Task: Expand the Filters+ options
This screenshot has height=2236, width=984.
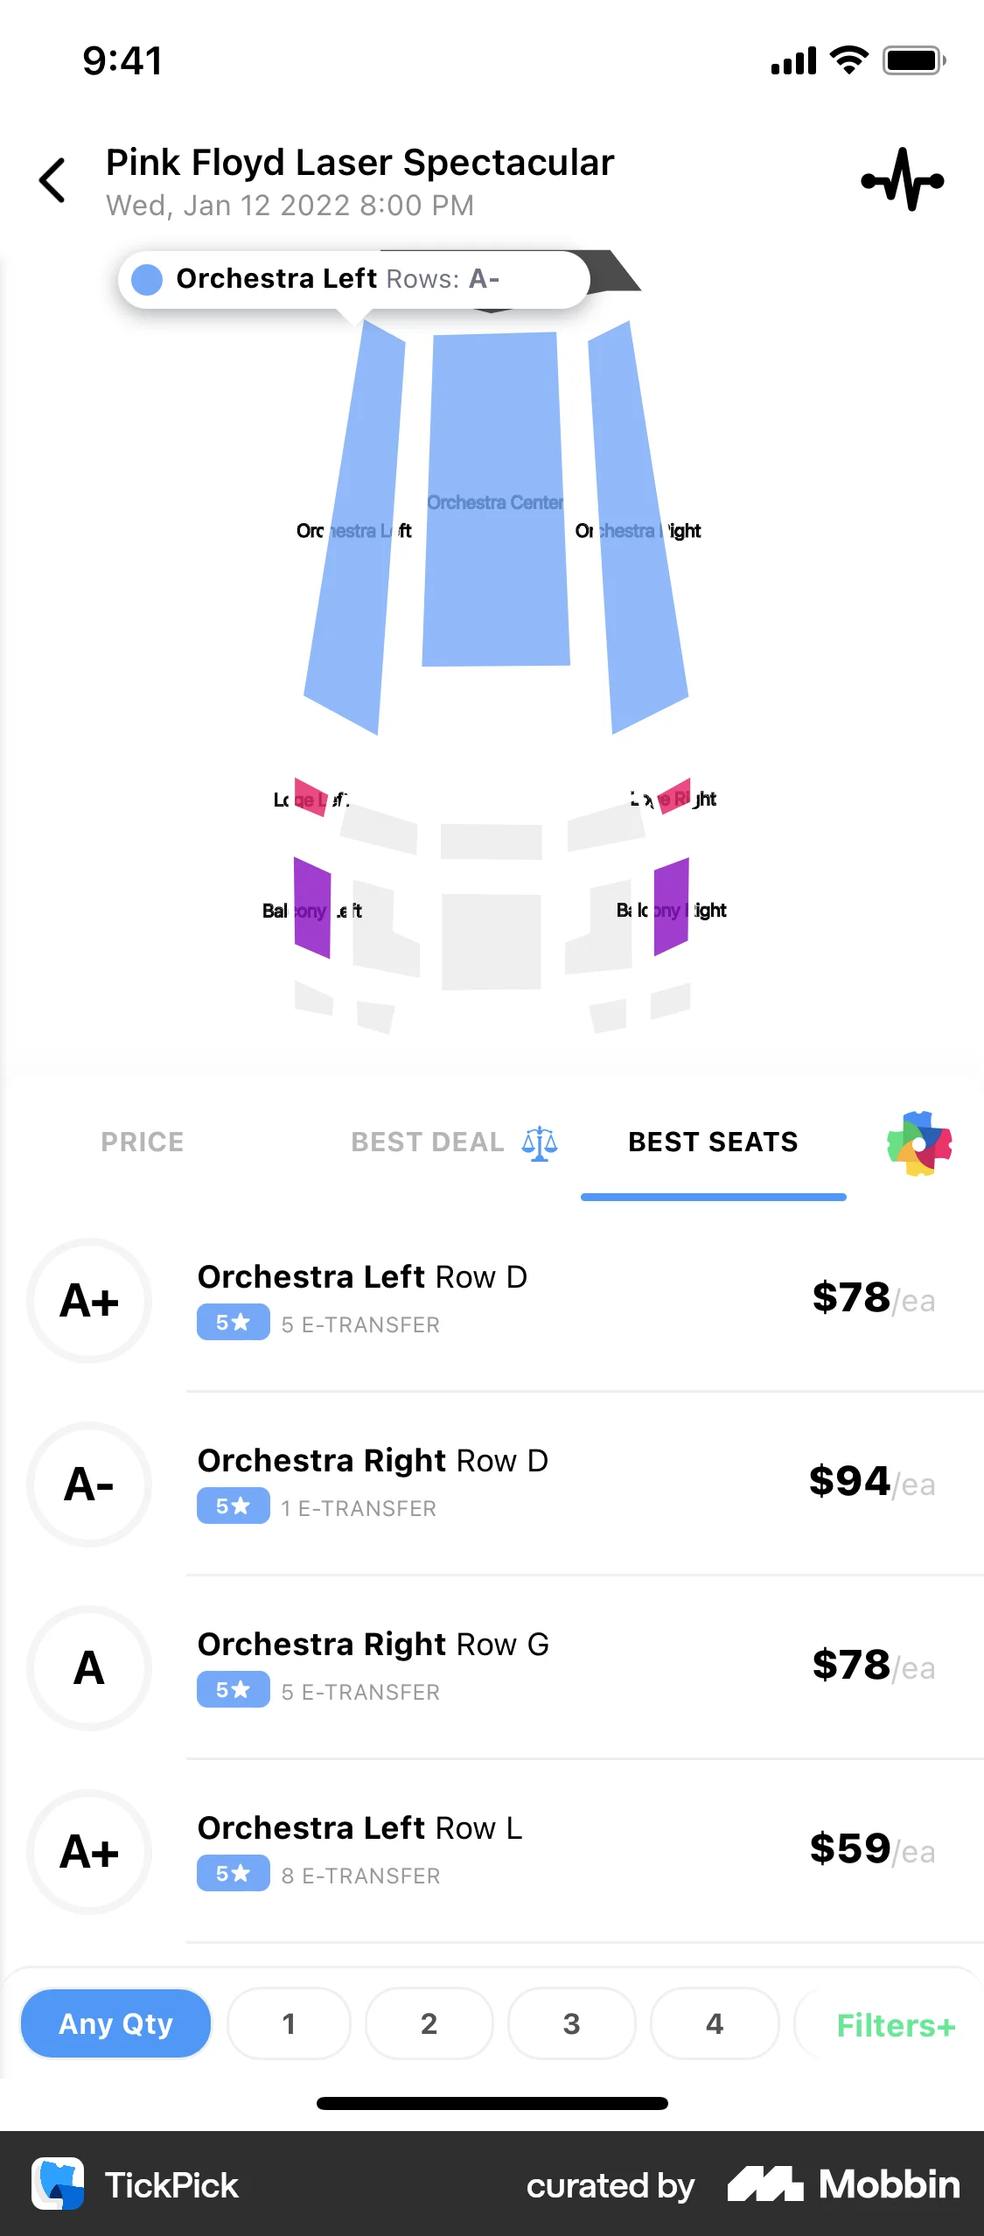Action: 895,2025
